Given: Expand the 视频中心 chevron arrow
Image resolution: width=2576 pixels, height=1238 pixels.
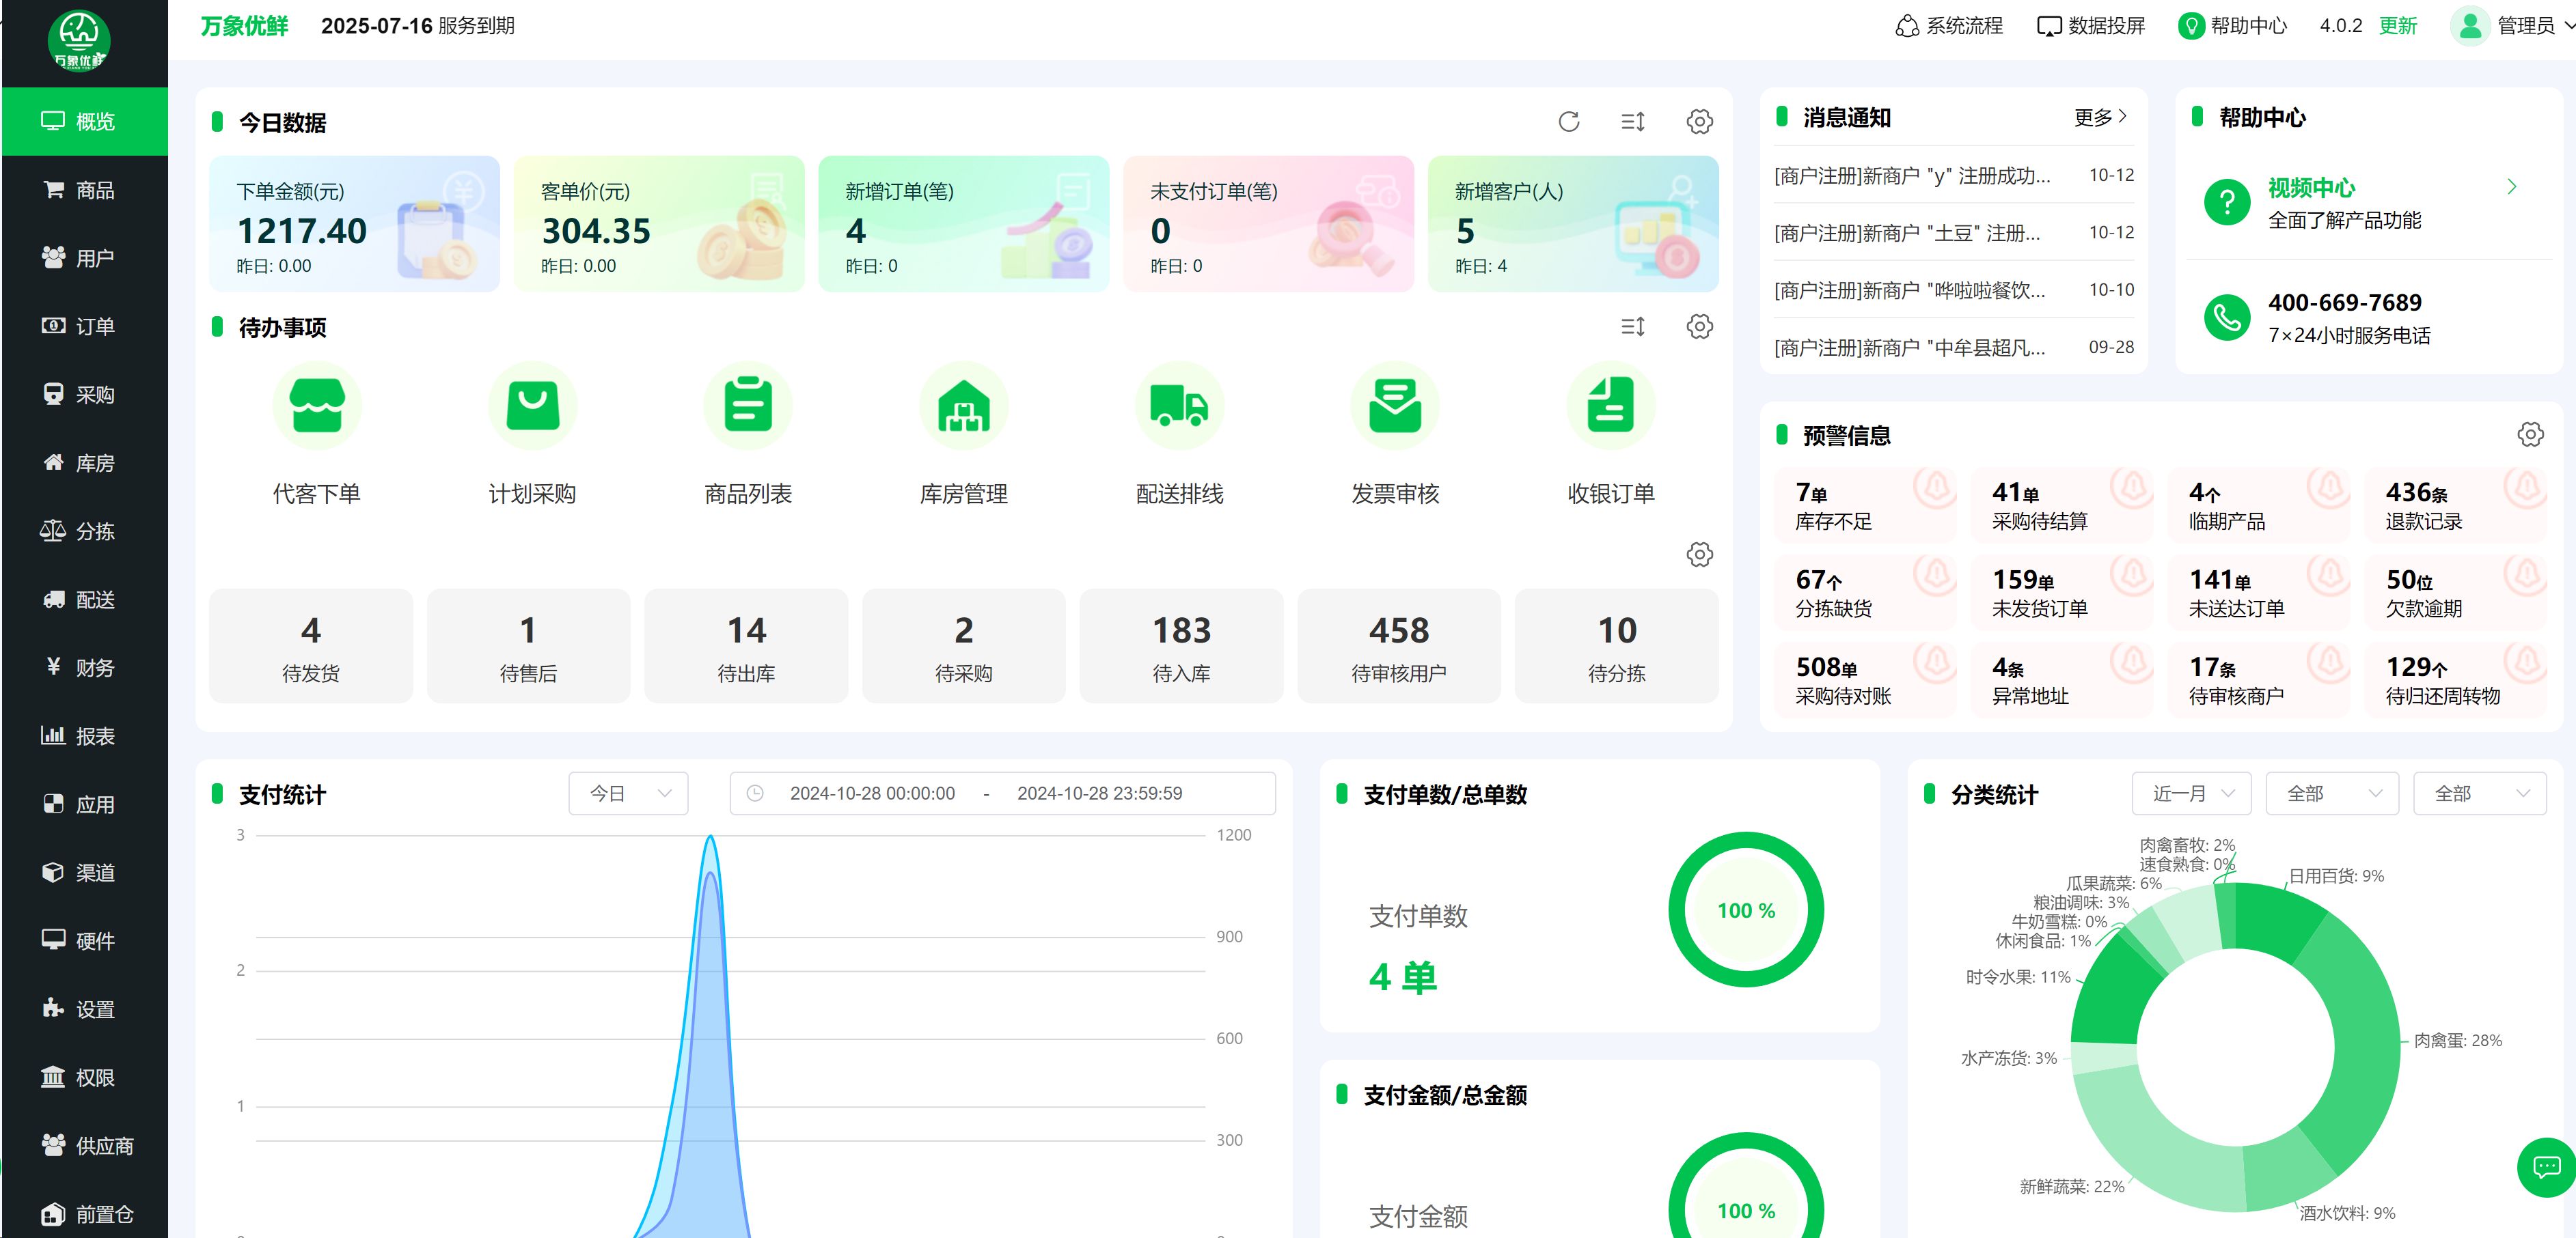Looking at the screenshot, I should coord(2511,187).
